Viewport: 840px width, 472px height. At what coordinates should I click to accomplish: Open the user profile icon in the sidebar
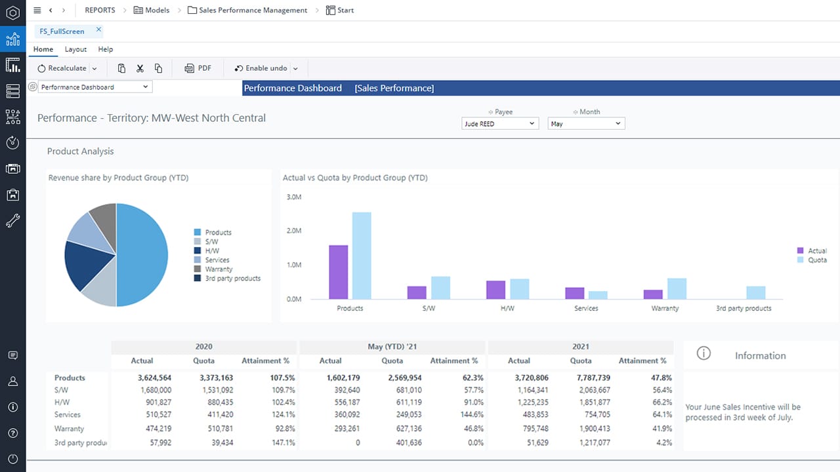coord(12,381)
